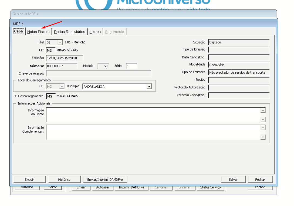Focus the Informação Complementar text box

tap(153, 132)
